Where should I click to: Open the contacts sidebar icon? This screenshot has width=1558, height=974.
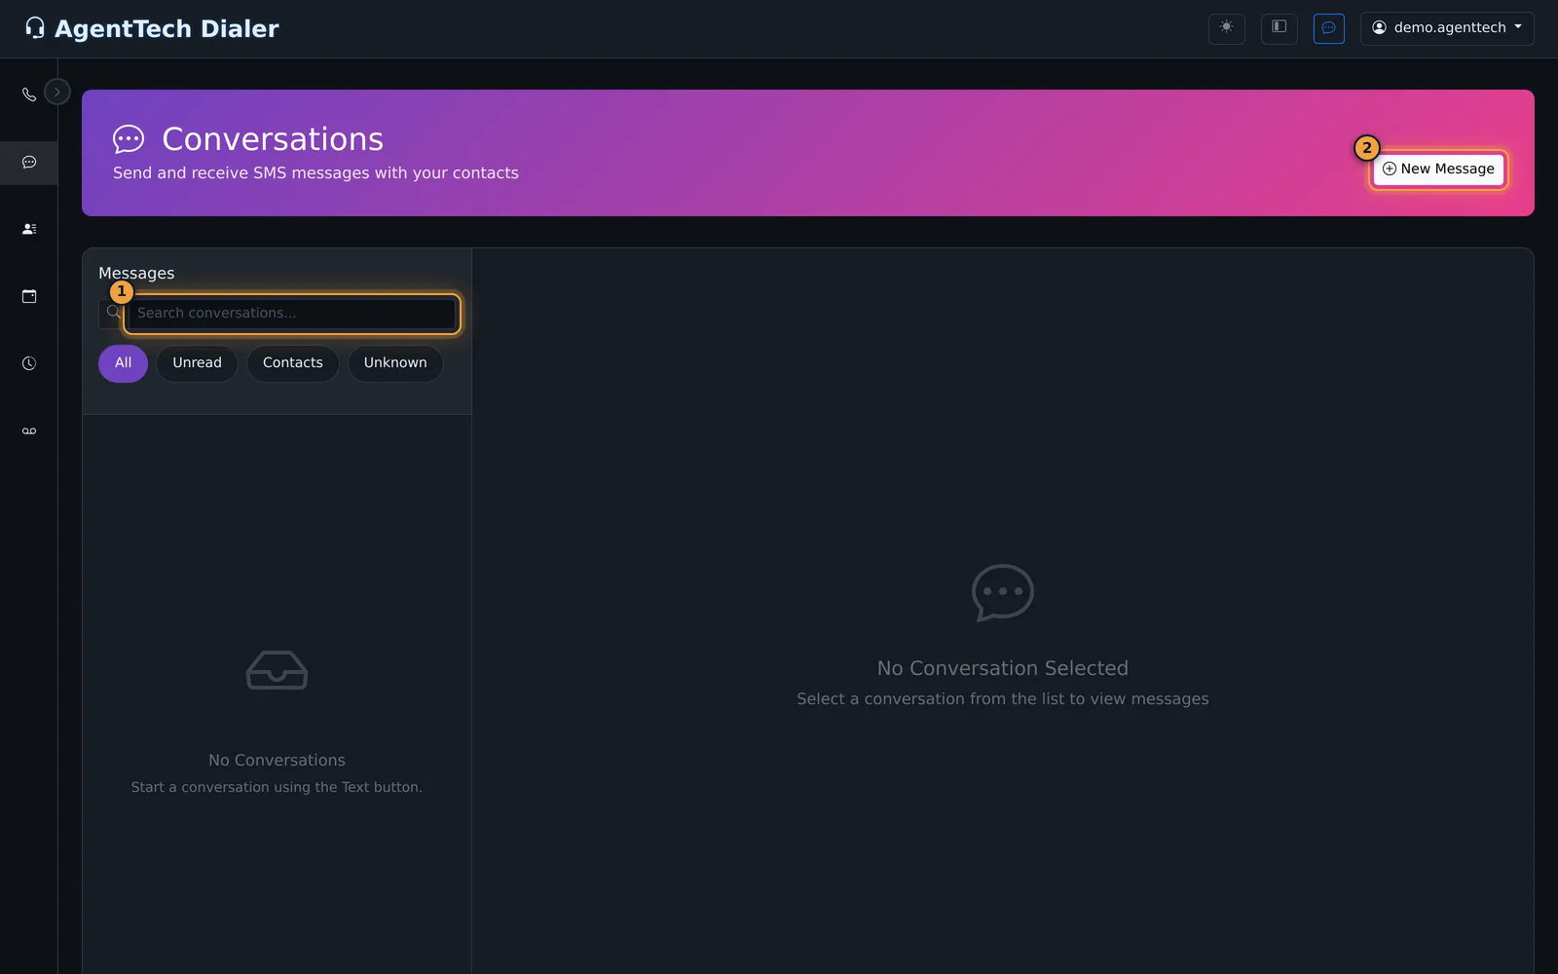point(29,229)
